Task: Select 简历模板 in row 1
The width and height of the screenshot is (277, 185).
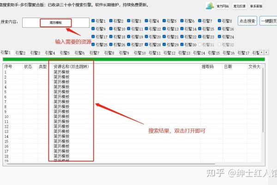Action: (61, 72)
